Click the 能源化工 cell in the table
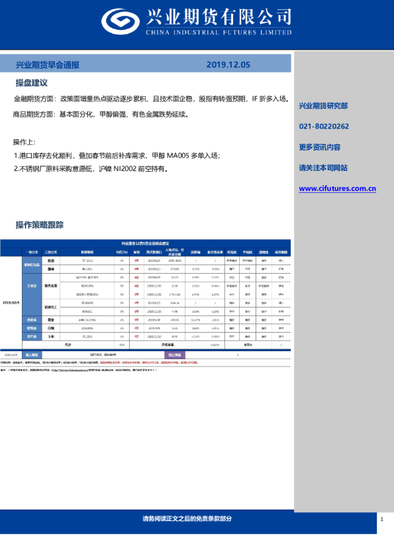394x558 pixels. click(51, 307)
